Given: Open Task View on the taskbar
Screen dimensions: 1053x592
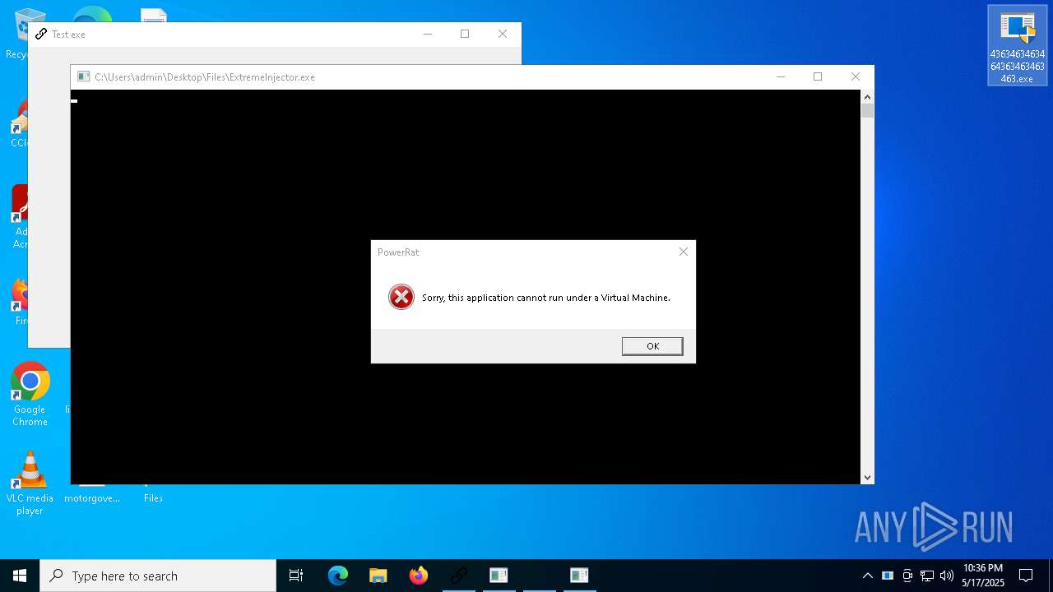Looking at the screenshot, I should [x=296, y=576].
